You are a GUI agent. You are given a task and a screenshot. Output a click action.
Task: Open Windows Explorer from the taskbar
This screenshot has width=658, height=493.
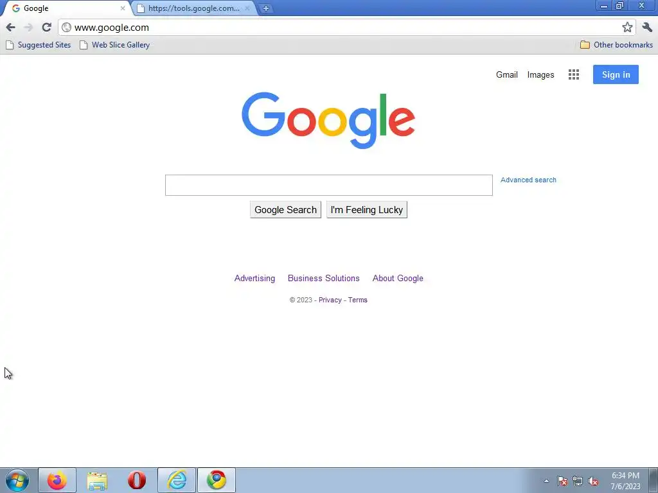97,480
